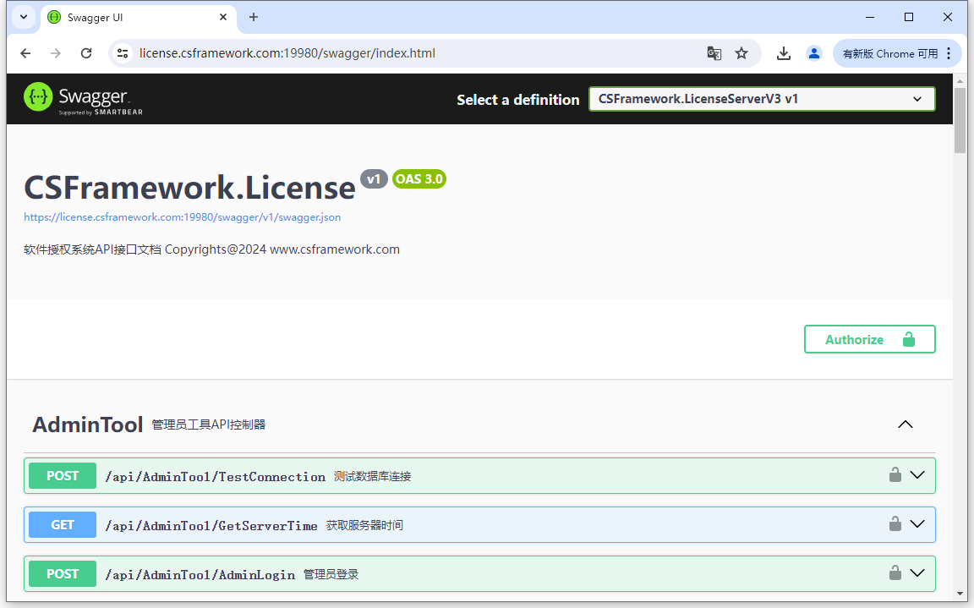The height and width of the screenshot is (608, 974).
Task: Click the scrollbar down arrow
Action: pyautogui.click(x=960, y=594)
